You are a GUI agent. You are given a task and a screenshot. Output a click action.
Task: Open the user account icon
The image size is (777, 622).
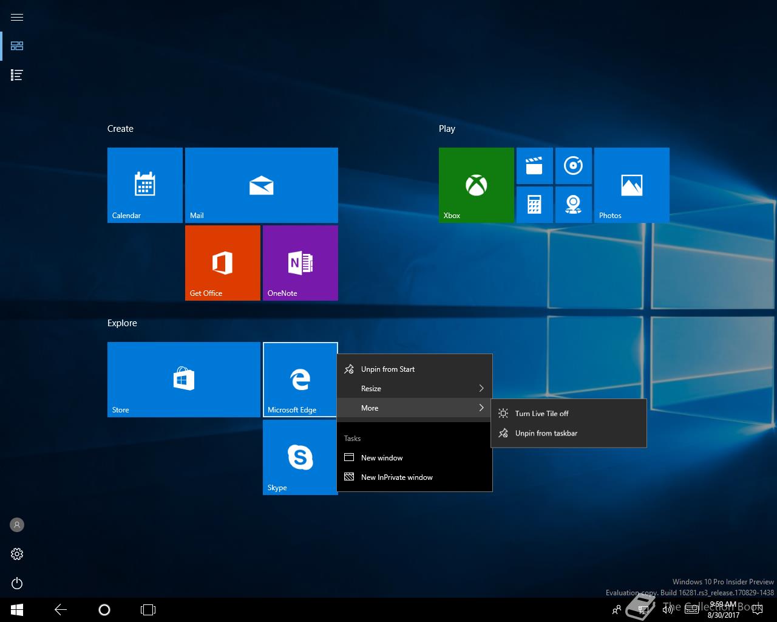click(17, 525)
